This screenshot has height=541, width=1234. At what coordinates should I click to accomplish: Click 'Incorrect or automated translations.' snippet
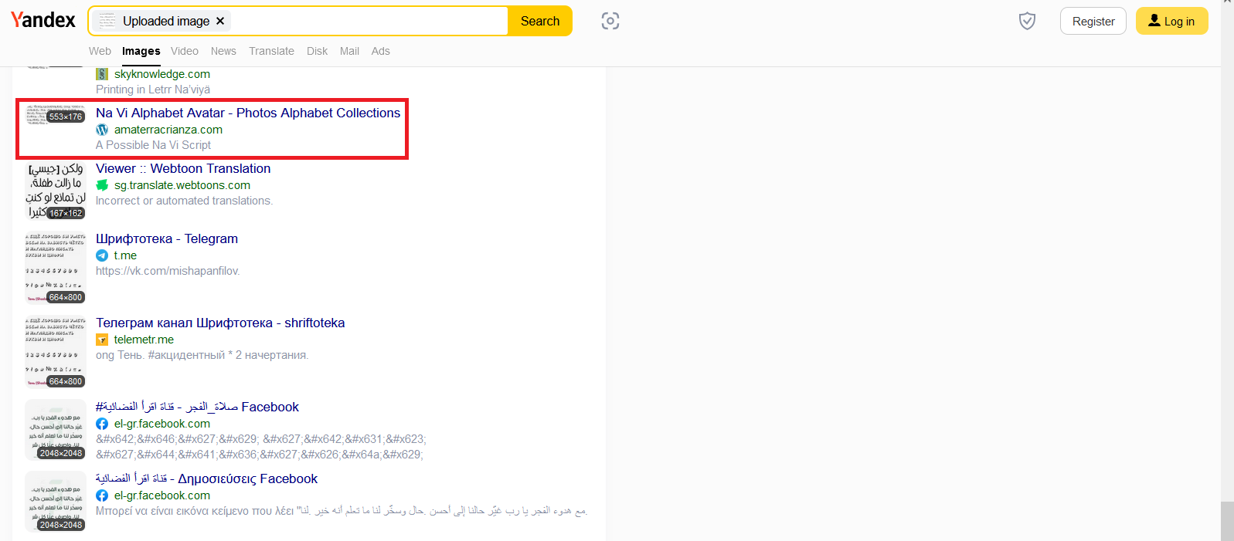coord(184,201)
